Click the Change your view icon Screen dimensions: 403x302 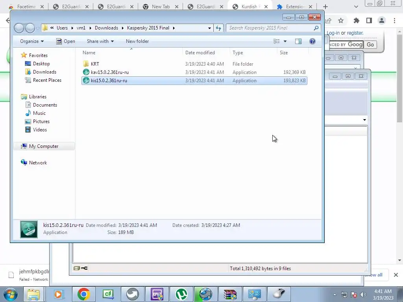277,41
